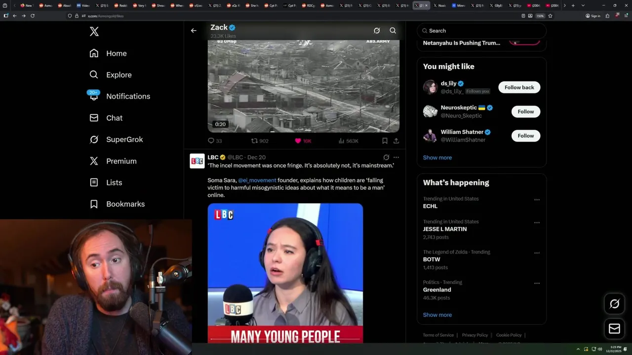The width and height of the screenshot is (632, 355).
Task: Click the Notifications bell icon
Action: pos(94,97)
